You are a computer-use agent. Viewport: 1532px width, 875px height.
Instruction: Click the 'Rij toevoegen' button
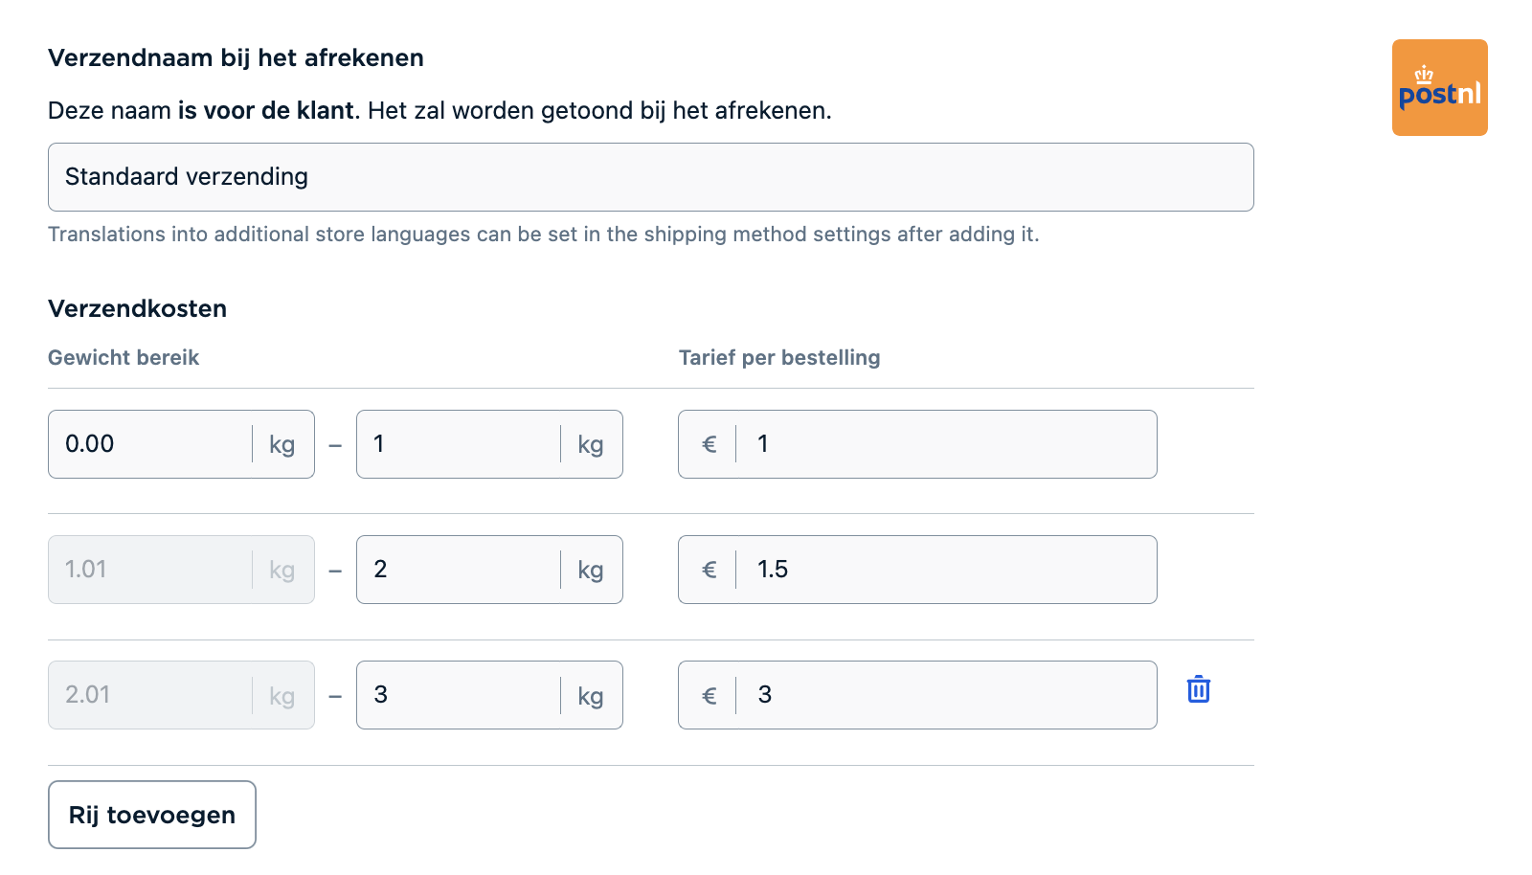click(x=152, y=815)
